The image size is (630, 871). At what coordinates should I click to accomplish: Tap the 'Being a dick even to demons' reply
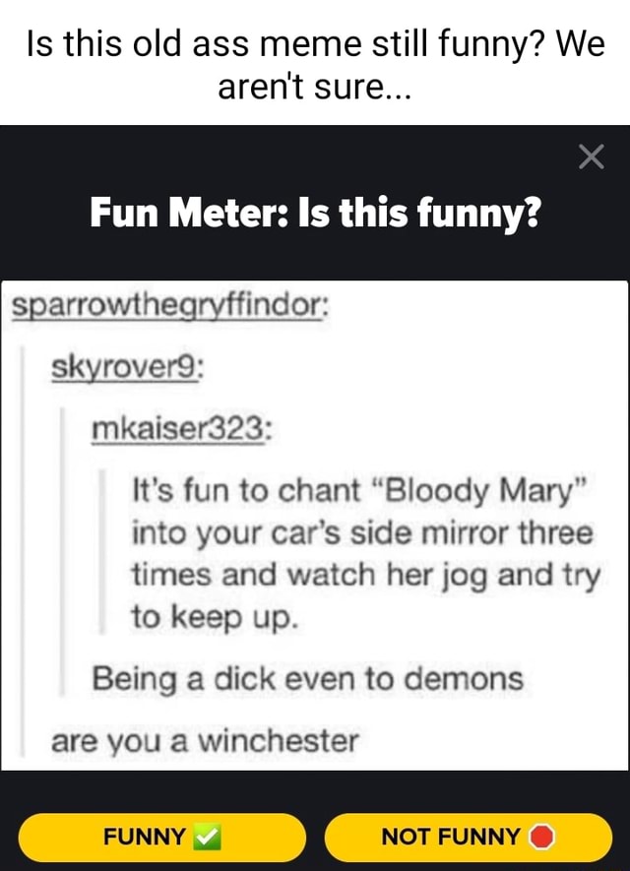click(x=308, y=679)
